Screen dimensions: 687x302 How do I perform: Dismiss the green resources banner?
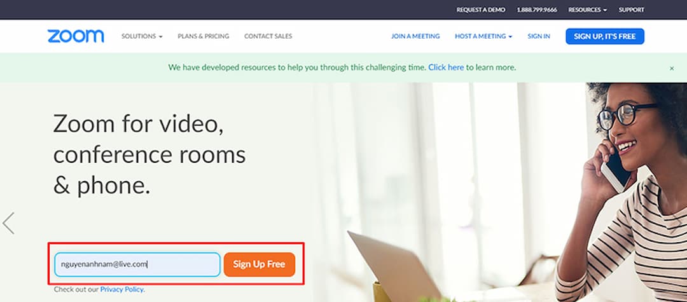click(672, 68)
